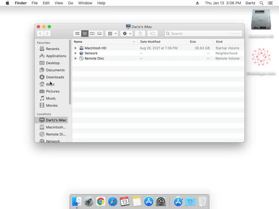This screenshot has height=209, width=279.
Task: Switch to gallery view in Finder toolbar
Action: 99,33
